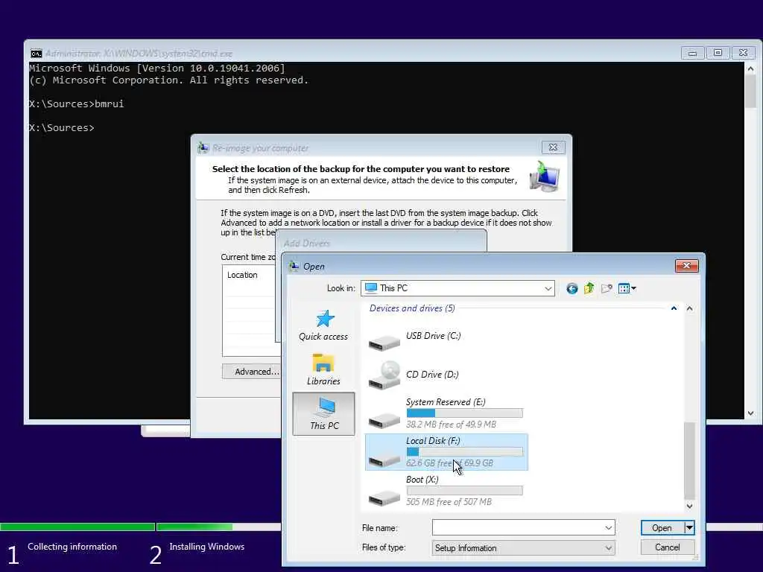763x572 pixels.
Task: Close the Re-image your computer dialog
Action: tap(554, 147)
